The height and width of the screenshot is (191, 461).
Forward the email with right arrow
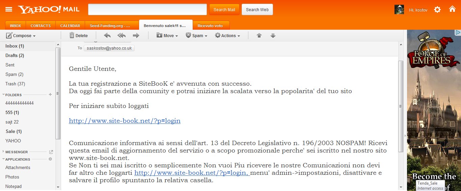pos(136,35)
